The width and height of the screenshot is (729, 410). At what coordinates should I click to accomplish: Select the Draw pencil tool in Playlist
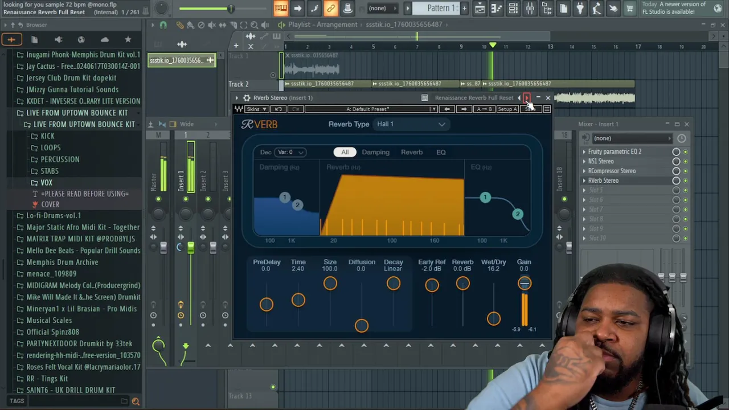(x=180, y=25)
